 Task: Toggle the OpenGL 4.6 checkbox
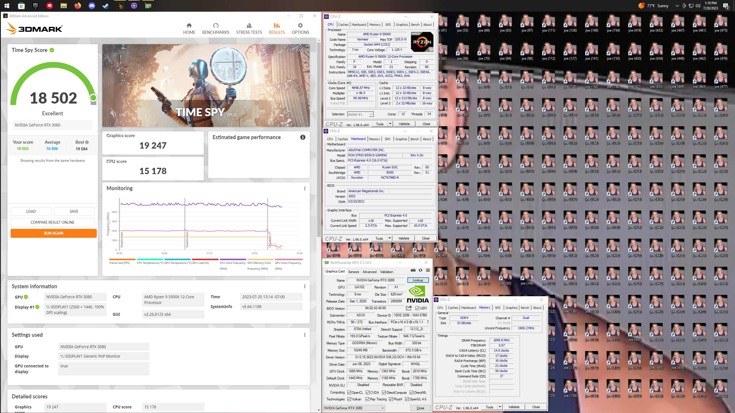coord(407,399)
